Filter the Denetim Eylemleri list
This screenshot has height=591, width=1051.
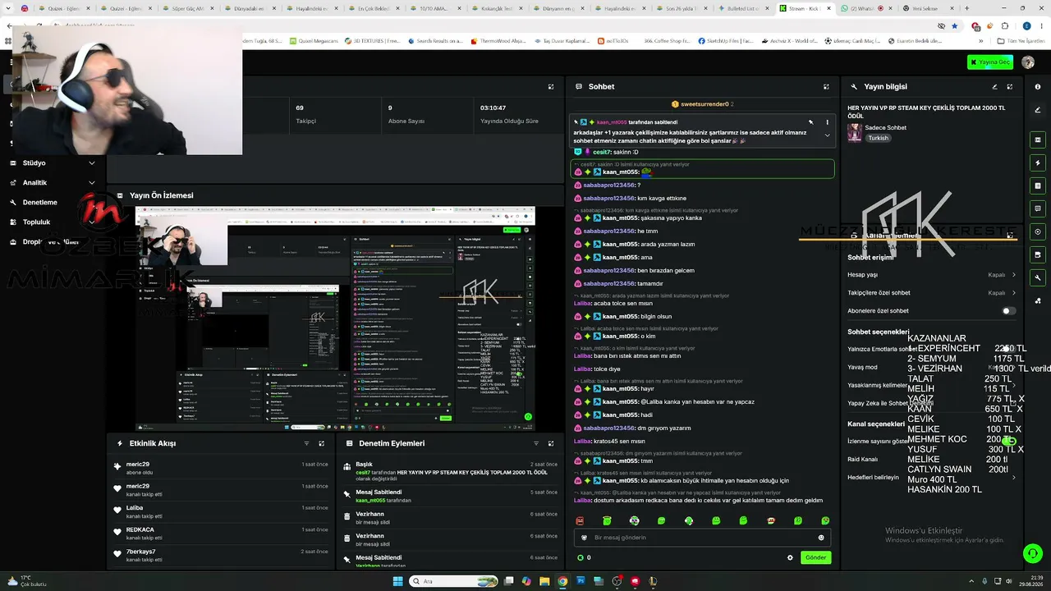pyautogui.click(x=536, y=443)
